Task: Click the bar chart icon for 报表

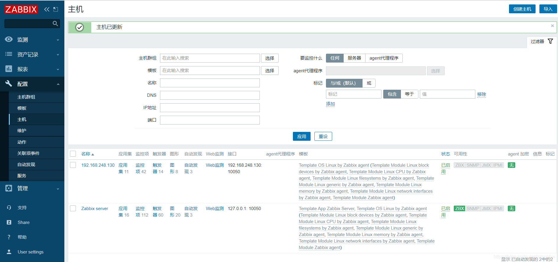Action: (x=9, y=69)
